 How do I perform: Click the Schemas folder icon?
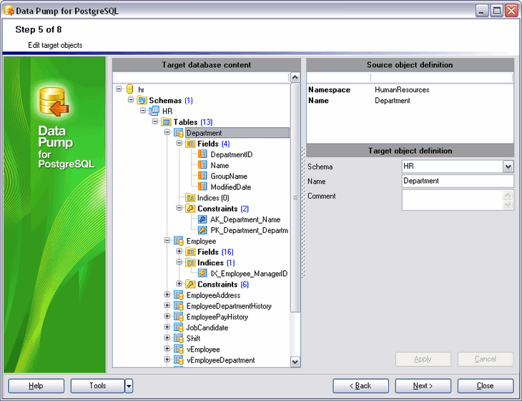coord(142,101)
